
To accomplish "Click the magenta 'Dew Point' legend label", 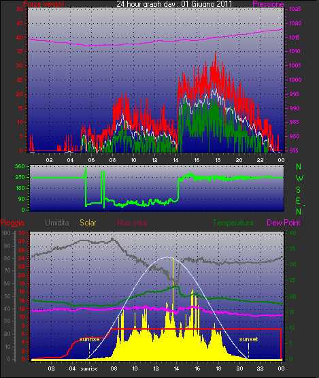I will click(x=284, y=223).
